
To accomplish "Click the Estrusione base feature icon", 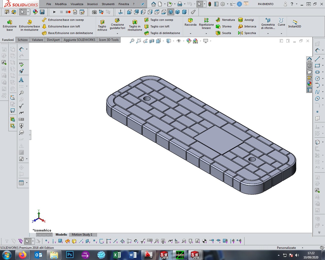I will click(x=10, y=22).
